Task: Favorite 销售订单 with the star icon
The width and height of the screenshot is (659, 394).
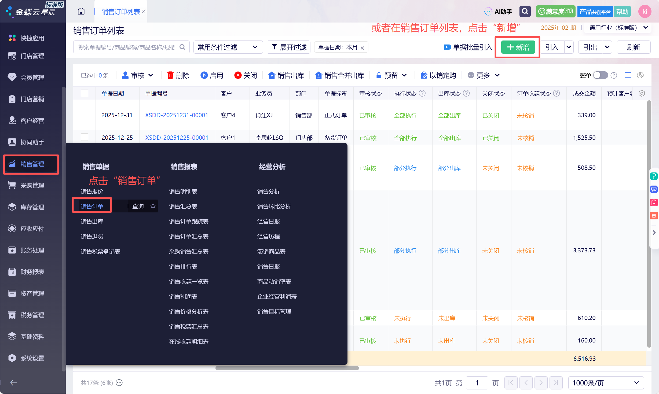Action: 153,206
